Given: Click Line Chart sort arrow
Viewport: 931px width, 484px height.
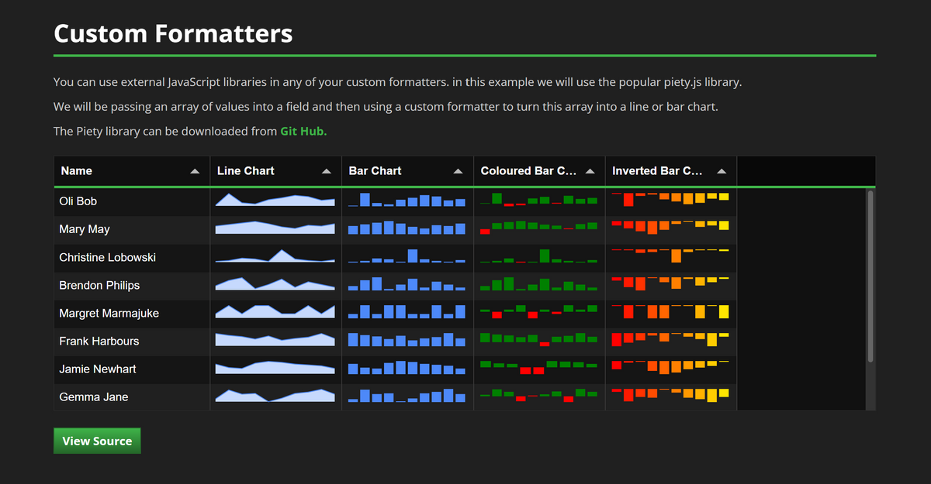Looking at the screenshot, I should coord(327,171).
